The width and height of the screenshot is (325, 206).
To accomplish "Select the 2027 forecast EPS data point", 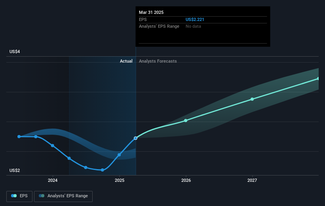I will click(252, 99).
